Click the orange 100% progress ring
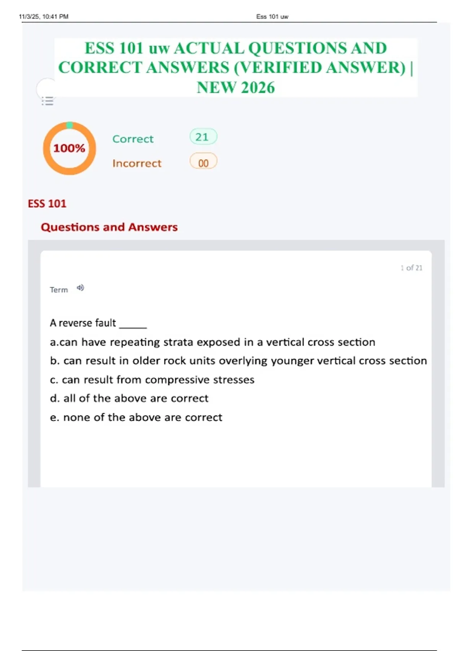 coord(69,148)
